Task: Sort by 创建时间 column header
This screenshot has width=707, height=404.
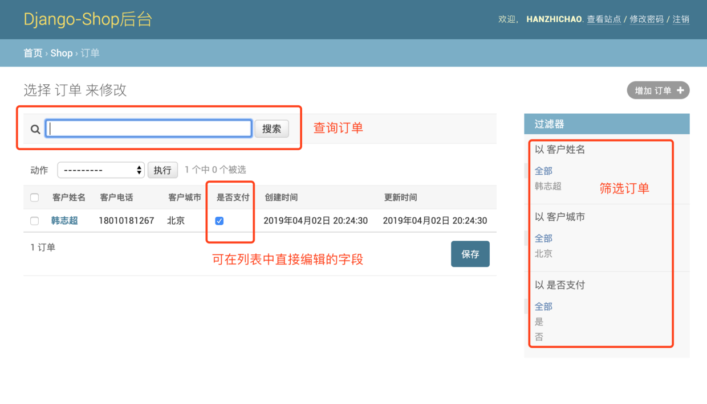Action: [281, 197]
